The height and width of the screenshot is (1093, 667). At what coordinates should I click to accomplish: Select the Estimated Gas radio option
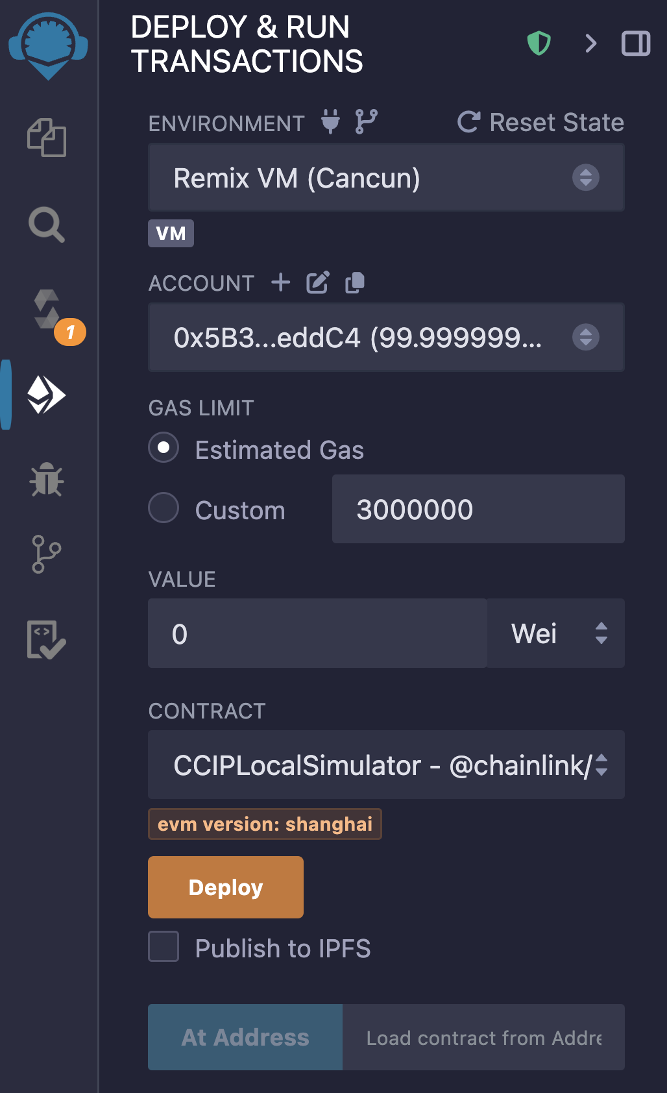pyautogui.click(x=164, y=448)
